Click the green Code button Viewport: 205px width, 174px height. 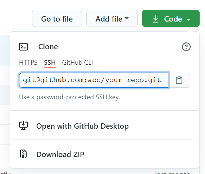pos(171,18)
